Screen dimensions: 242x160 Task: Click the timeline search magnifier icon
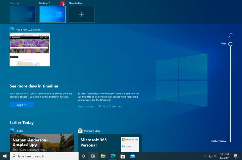[230, 35]
